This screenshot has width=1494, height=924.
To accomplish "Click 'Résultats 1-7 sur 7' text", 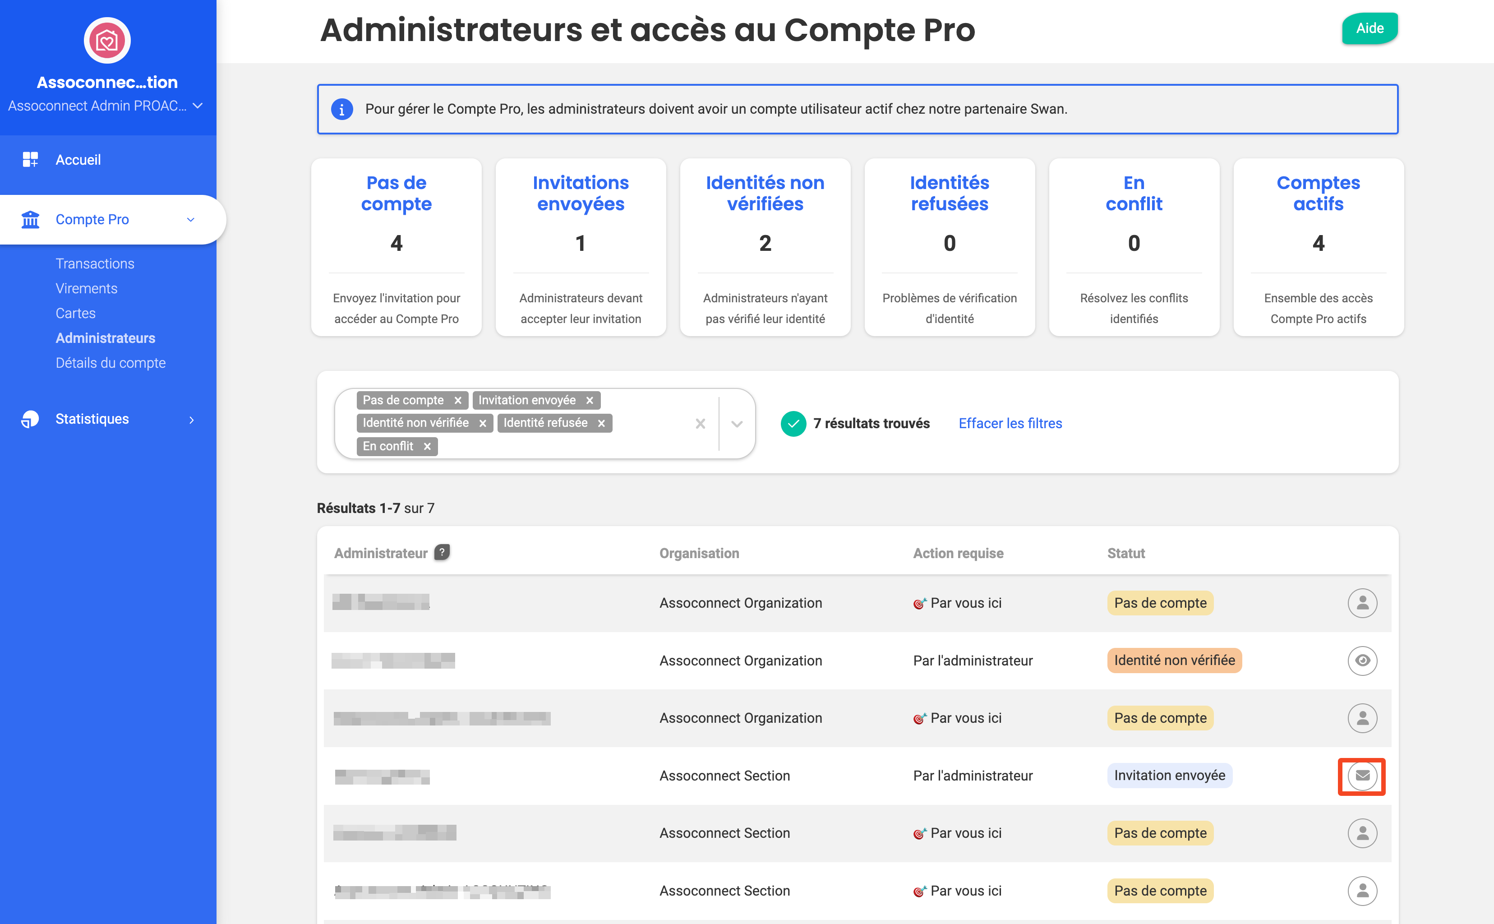I will click(x=376, y=508).
